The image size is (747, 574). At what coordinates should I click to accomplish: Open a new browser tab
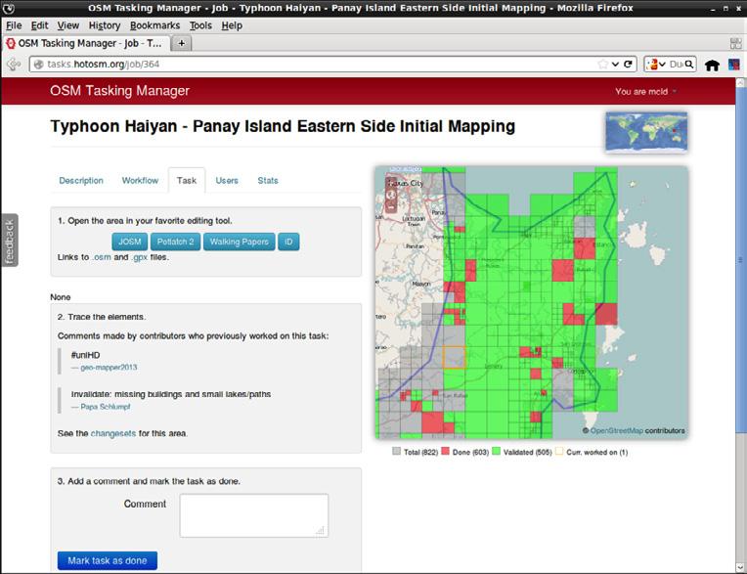pos(182,44)
